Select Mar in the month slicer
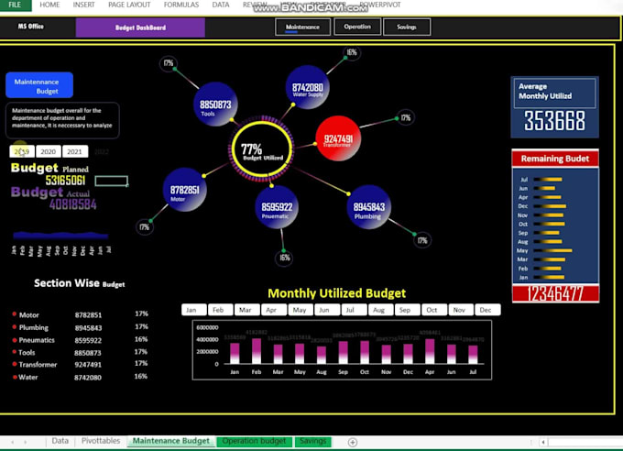 (x=247, y=310)
